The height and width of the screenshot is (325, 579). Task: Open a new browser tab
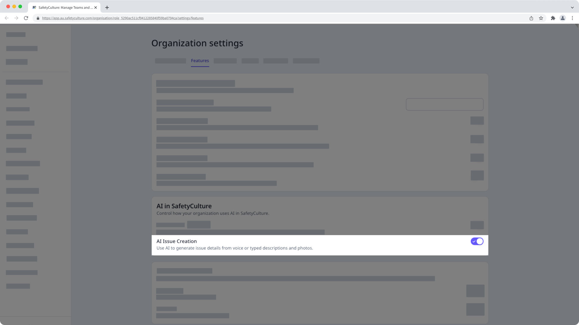[x=107, y=8]
